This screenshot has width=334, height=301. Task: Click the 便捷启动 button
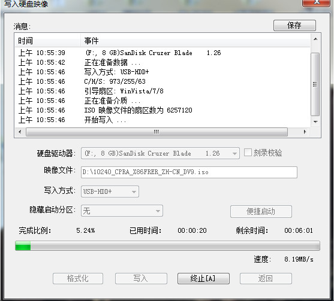261,211
